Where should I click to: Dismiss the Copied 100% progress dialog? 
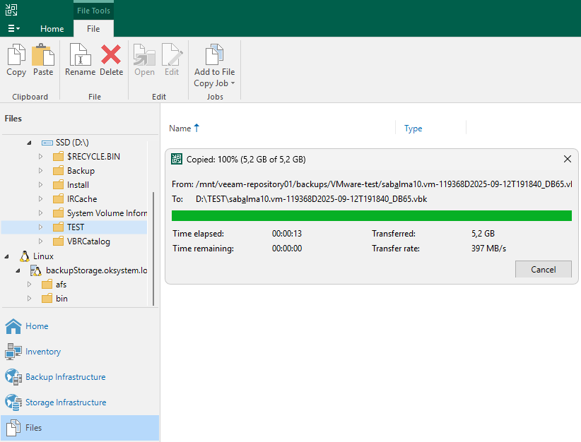pos(568,159)
